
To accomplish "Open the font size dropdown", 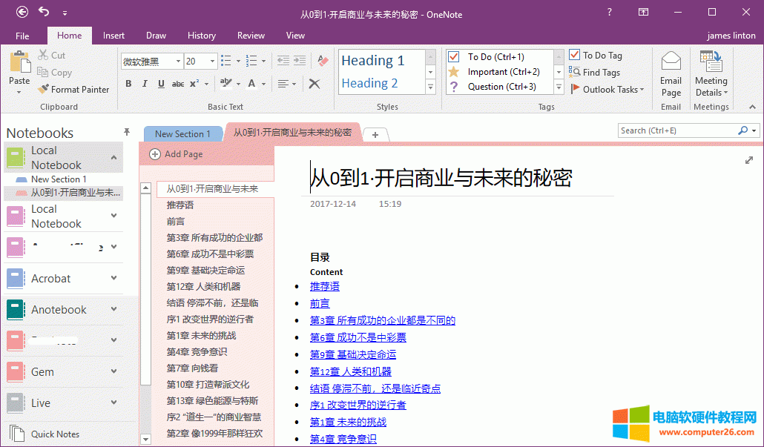I will point(211,61).
